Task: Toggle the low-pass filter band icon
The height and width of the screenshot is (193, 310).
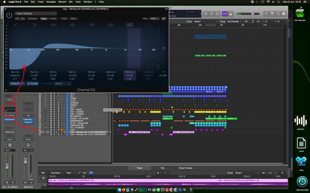Action: point(149,25)
